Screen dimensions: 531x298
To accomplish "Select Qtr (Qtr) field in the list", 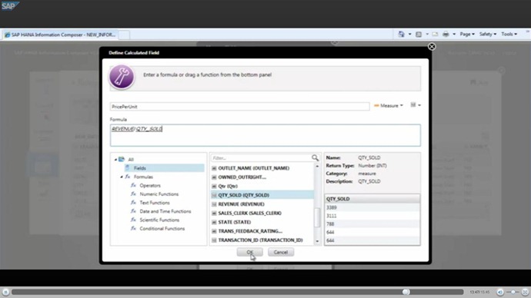I will tap(262, 186).
